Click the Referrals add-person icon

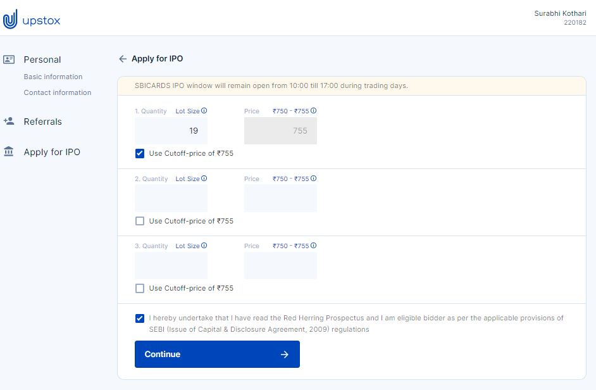click(9, 121)
